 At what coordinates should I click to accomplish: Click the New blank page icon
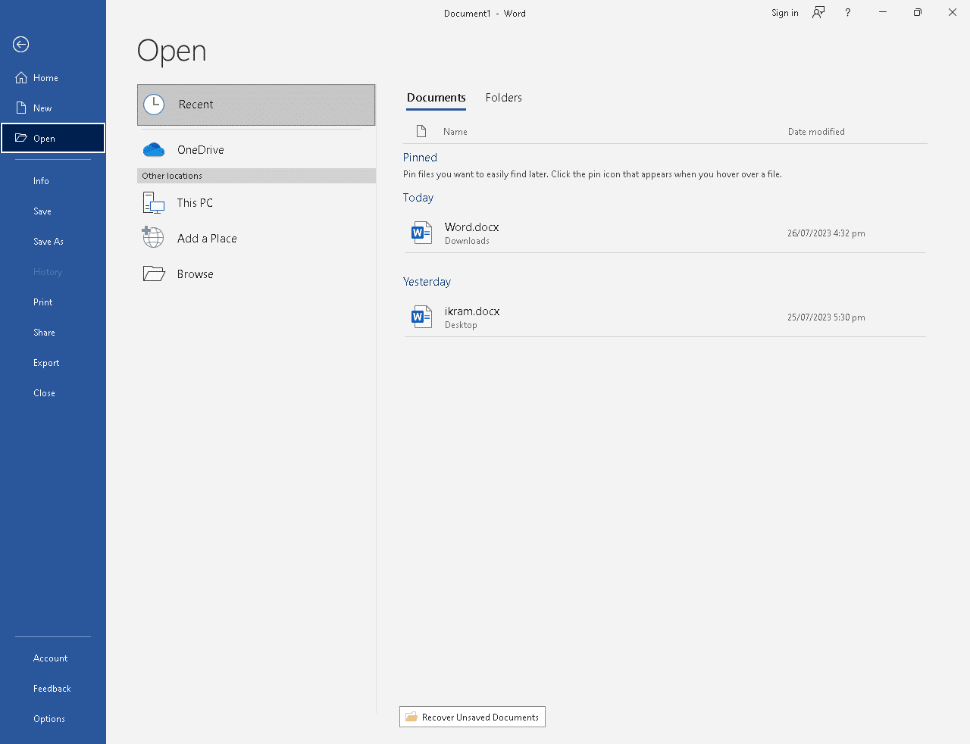(x=21, y=108)
